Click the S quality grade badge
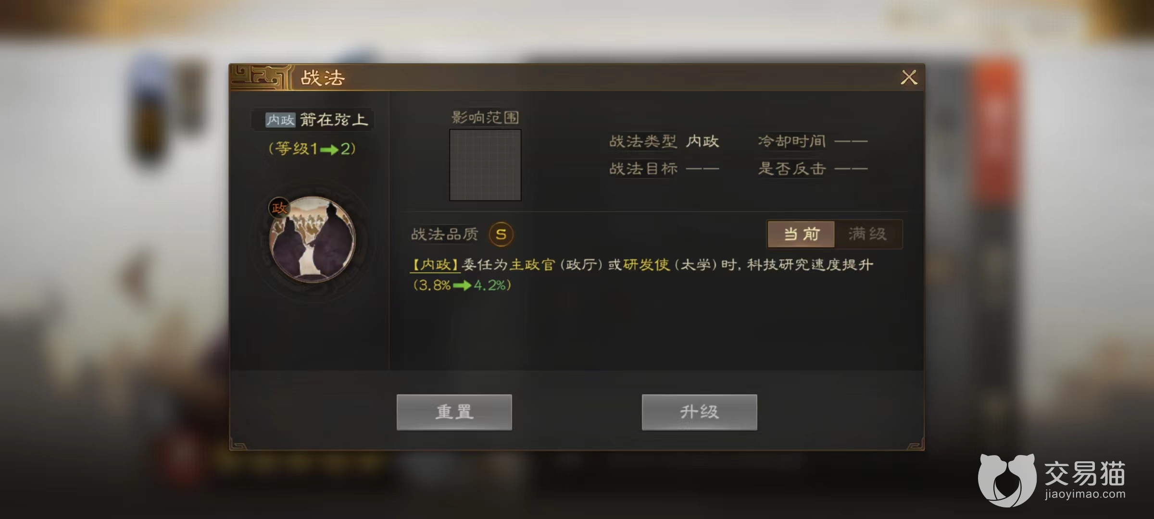1154x519 pixels. pyautogui.click(x=501, y=235)
